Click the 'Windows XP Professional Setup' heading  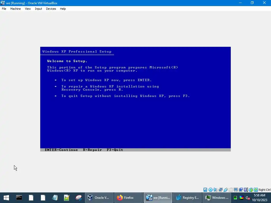(77, 52)
